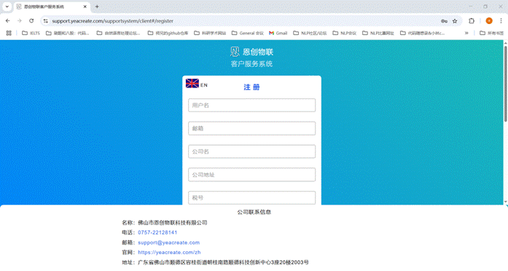Open the support@yeacreate.com email link
Viewport: 508px width, 271px height.
click(x=169, y=243)
